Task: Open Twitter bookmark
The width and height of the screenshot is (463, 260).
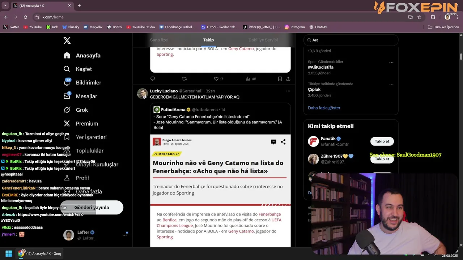Action: (x=11, y=27)
